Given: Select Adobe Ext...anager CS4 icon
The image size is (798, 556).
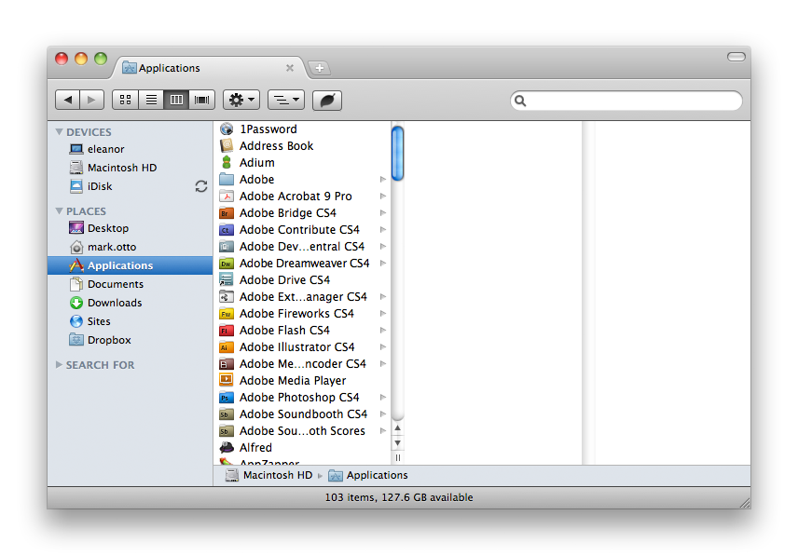Looking at the screenshot, I should click(x=227, y=297).
